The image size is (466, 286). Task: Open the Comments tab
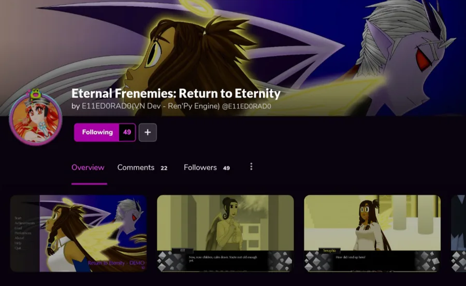pos(136,167)
